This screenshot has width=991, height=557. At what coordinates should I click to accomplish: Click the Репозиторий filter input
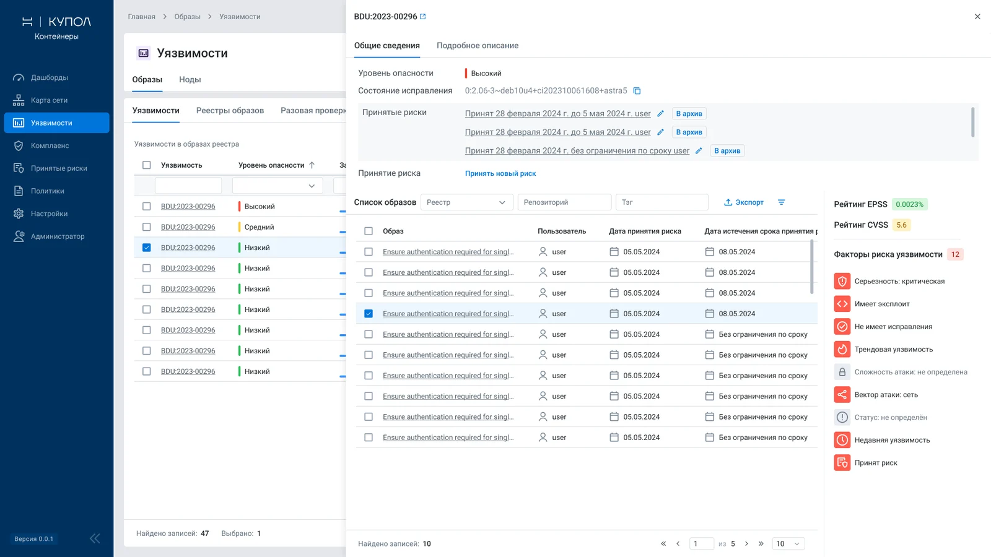tap(565, 202)
